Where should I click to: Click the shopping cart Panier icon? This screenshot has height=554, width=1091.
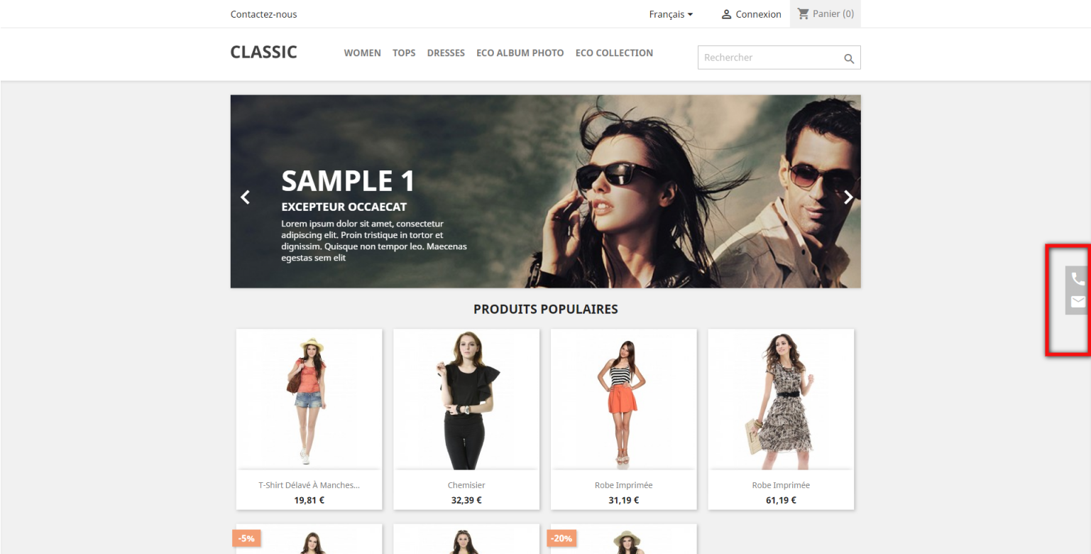click(804, 13)
